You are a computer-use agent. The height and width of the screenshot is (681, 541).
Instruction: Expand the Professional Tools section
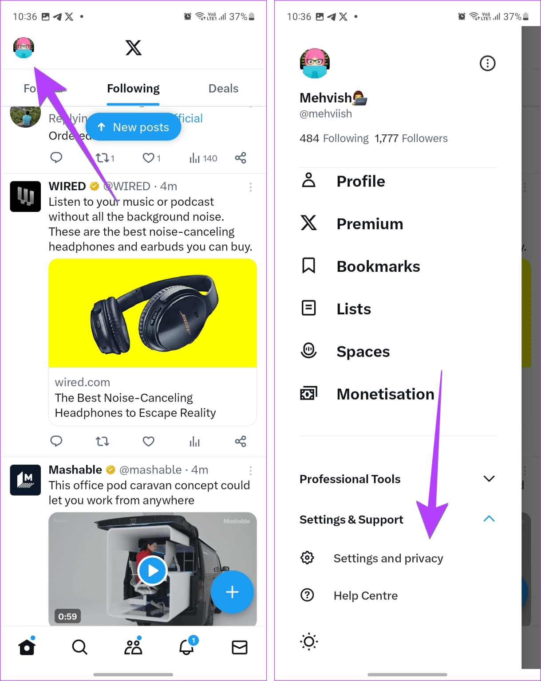pos(489,479)
